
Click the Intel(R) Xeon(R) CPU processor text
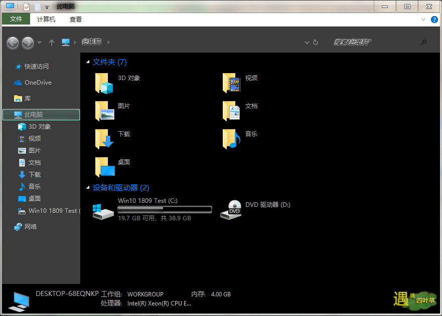point(159,303)
